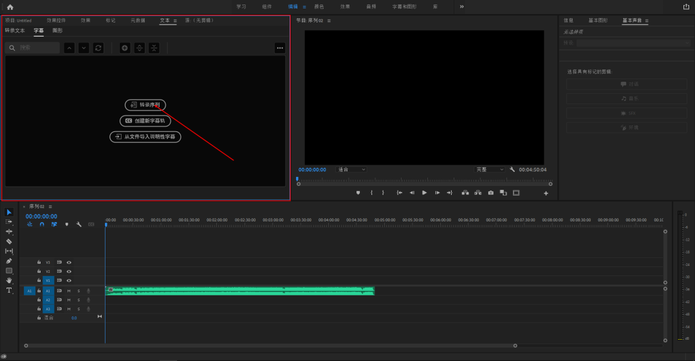
Task: Select the Hand tool
Action: tap(9, 281)
